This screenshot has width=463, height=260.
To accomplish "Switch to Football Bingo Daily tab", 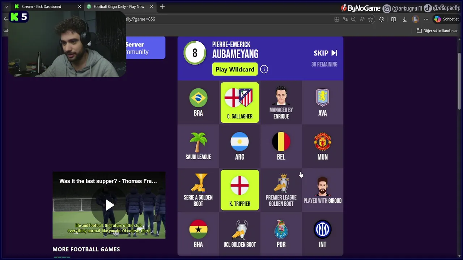I will (119, 6).
